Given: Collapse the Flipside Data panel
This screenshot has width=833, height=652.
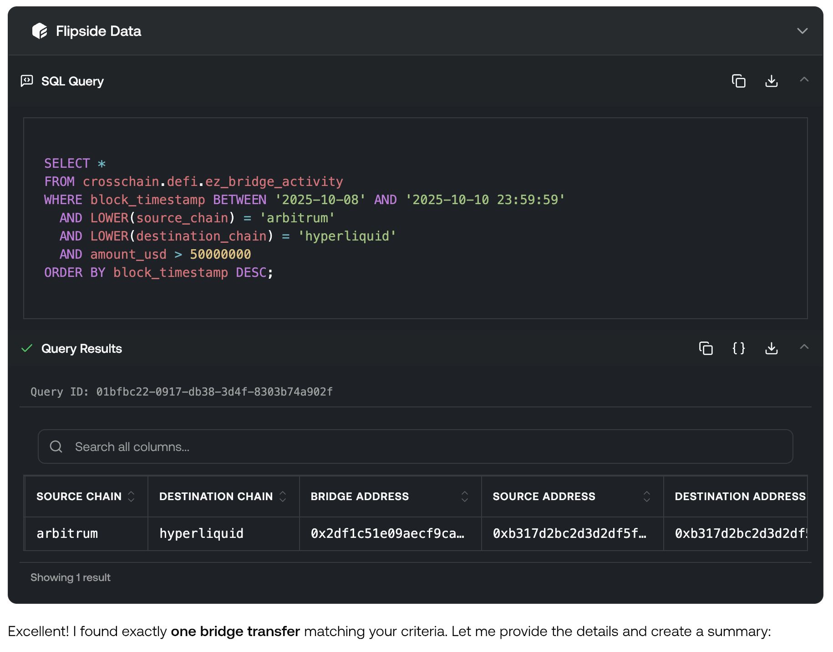Looking at the screenshot, I should 802,31.
